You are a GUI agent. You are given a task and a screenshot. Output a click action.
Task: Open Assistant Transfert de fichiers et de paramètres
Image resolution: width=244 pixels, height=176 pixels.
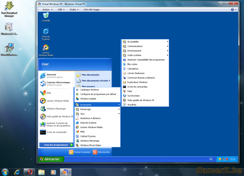point(57,124)
